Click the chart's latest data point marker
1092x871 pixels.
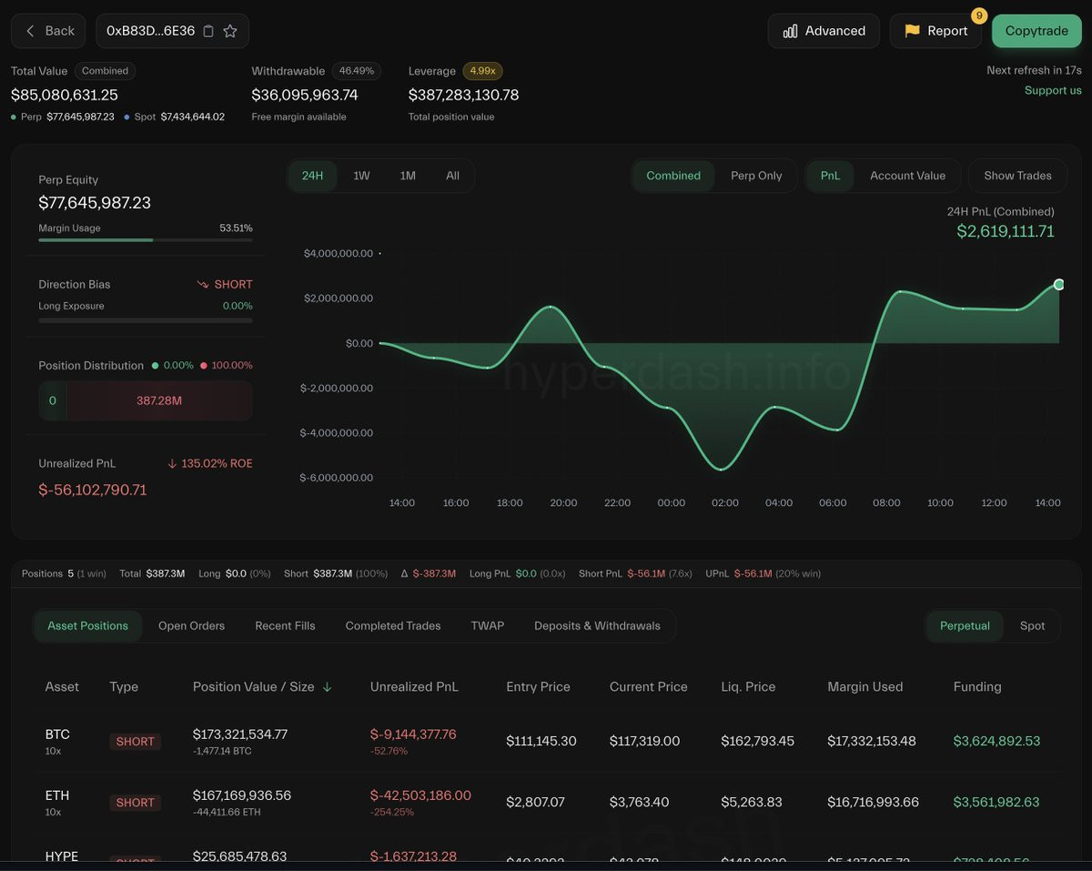[x=1059, y=285]
